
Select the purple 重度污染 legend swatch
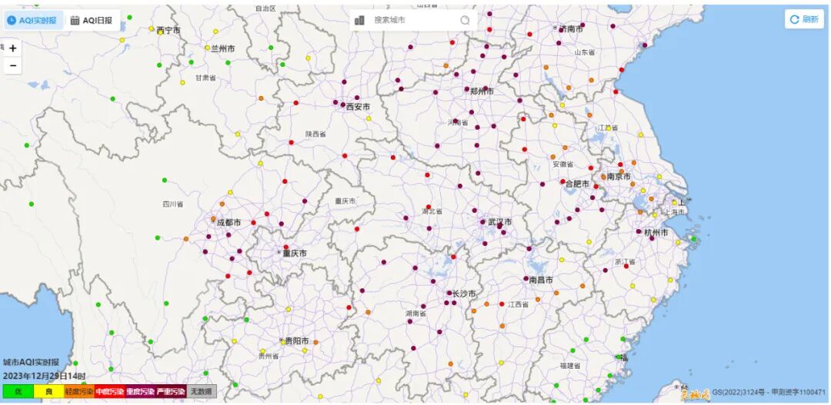141,392
